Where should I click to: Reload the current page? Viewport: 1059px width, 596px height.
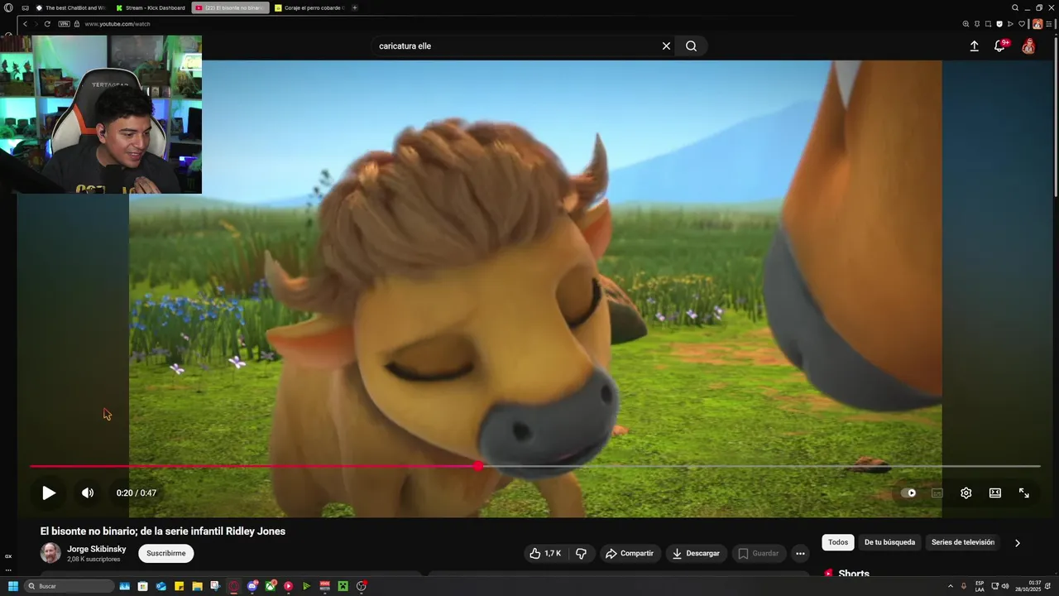pos(47,24)
